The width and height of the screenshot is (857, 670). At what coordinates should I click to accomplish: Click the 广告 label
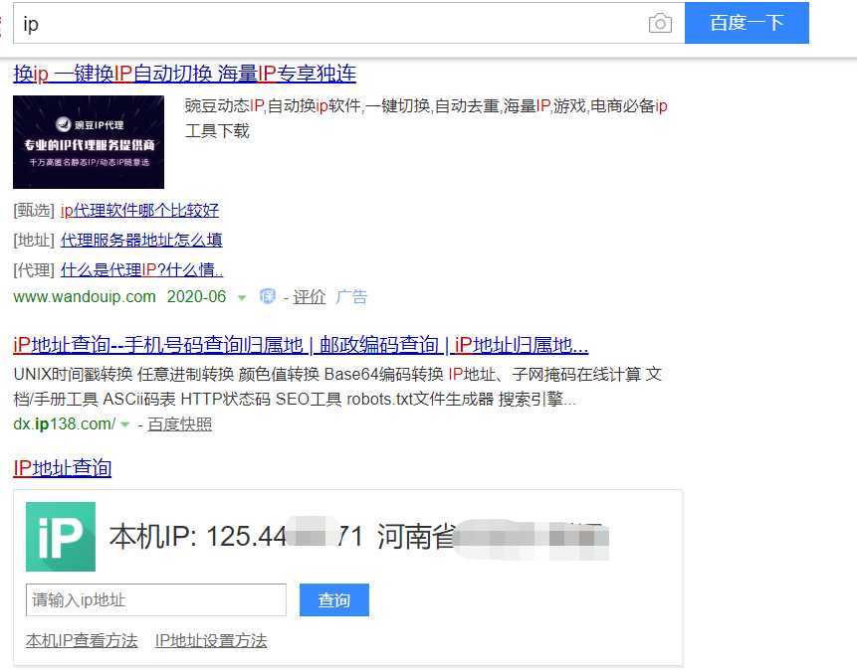click(x=351, y=297)
